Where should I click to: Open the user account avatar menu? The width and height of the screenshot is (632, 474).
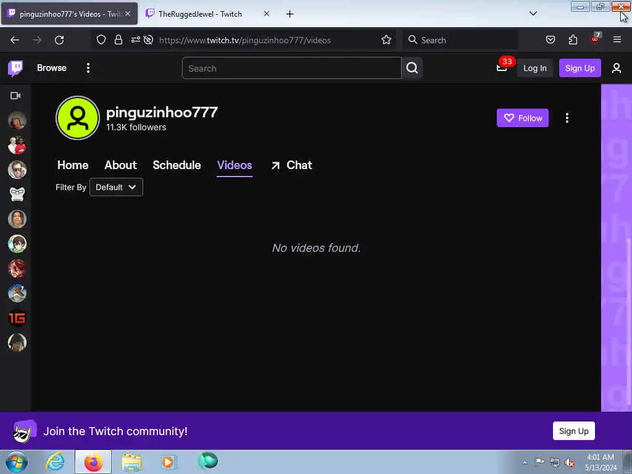pyautogui.click(x=617, y=68)
